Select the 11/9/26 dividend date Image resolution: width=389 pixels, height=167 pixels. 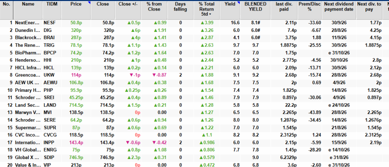tap(339, 38)
